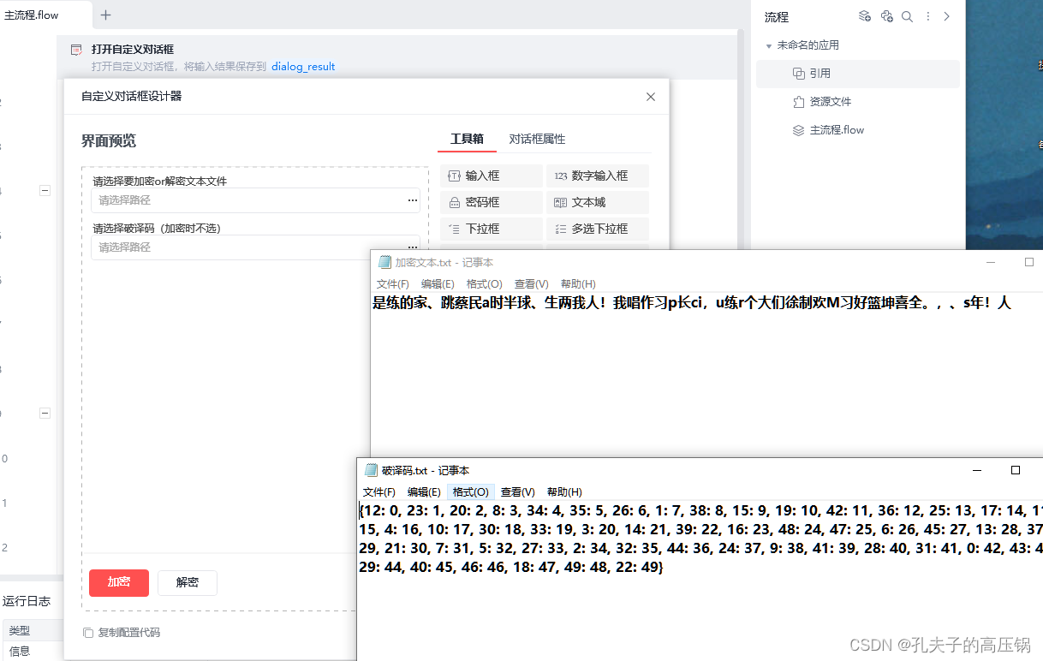Select the 引用 tree item

click(x=857, y=74)
